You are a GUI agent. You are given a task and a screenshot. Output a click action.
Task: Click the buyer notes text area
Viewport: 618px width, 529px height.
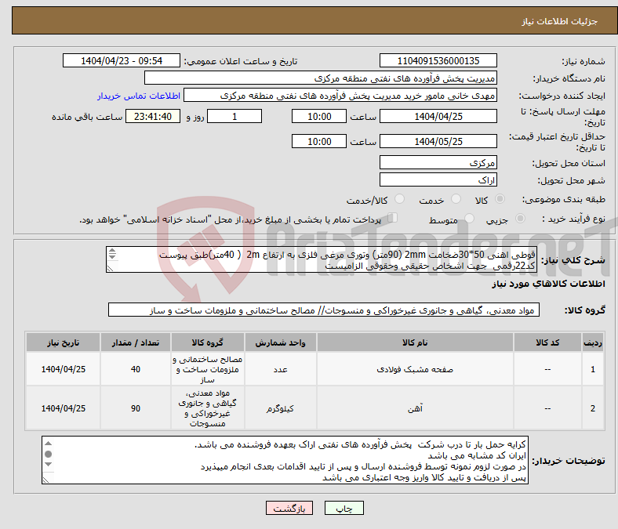pyautogui.click(x=285, y=460)
